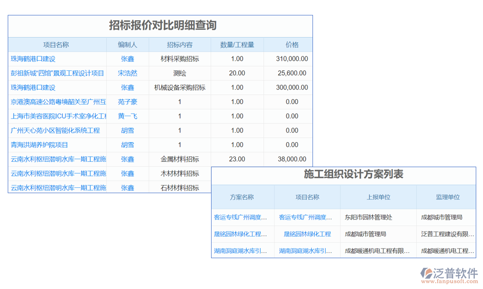The width and height of the screenshot is (483, 289).
Task: Select the 310,000.00 price cell
Action: [x=292, y=59]
